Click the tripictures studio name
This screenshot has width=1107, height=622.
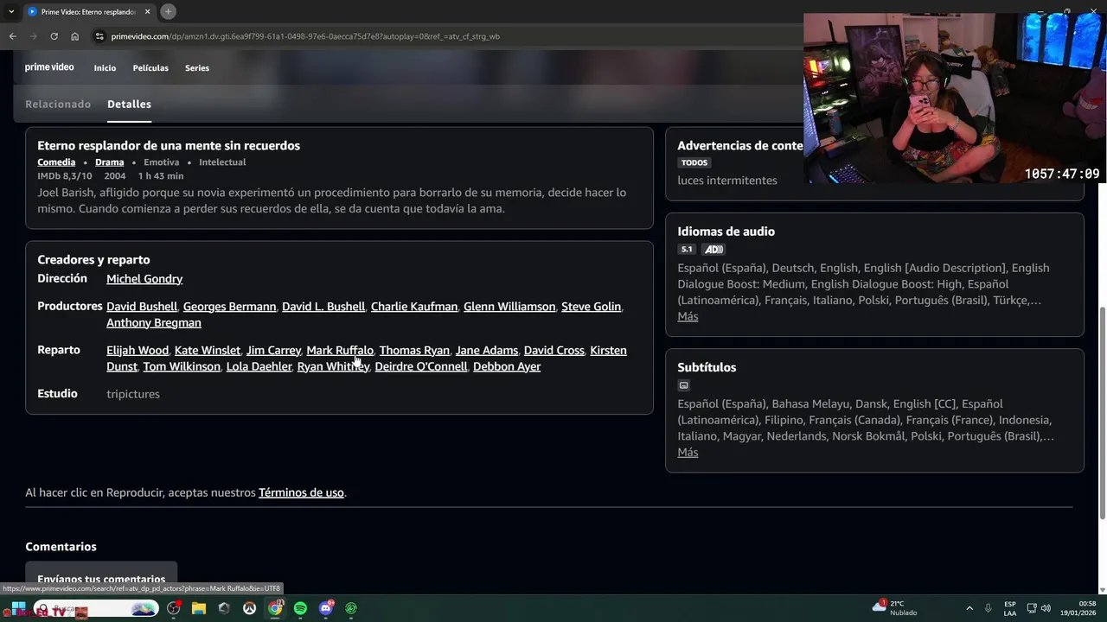(x=133, y=395)
